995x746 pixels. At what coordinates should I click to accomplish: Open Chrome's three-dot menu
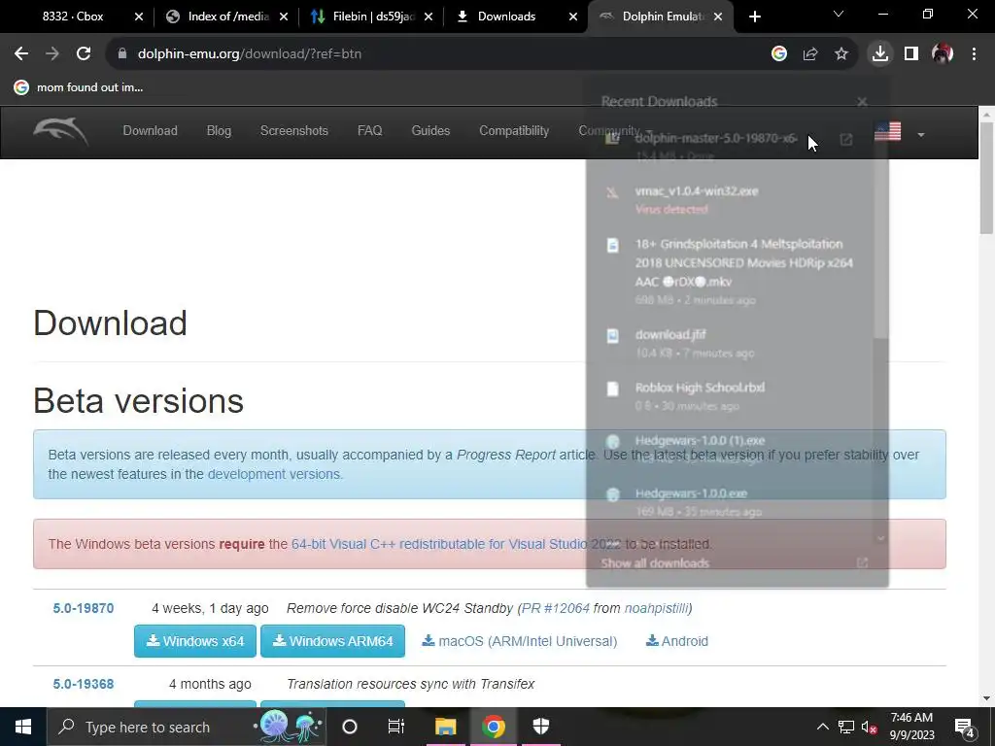(x=974, y=54)
